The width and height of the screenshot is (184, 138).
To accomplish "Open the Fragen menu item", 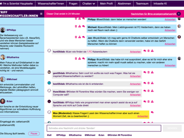I will [x=64, y=4].
